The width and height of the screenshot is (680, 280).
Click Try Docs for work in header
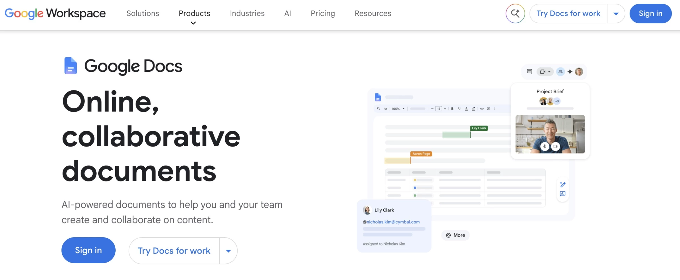pyautogui.click(x=568, y=13)
